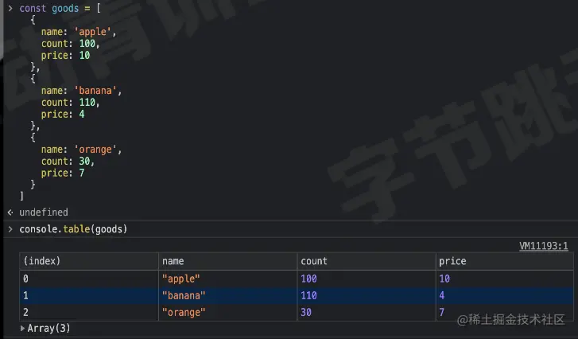The image size is (578, 339).
Task: Sort table by the name column header
Action: (x=173, y=261)
